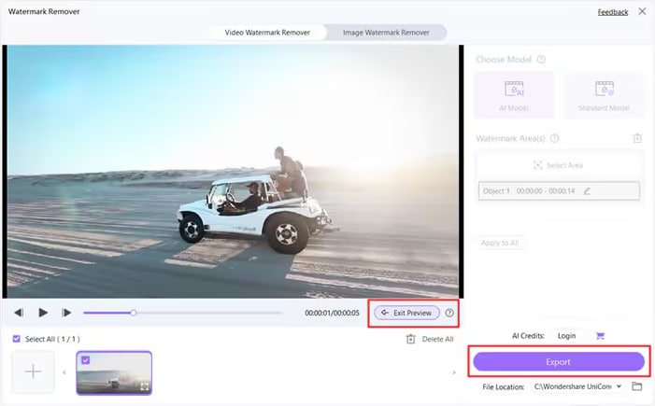The width and height of the screenshot is (655, 406).
Task: Open the Feedback link
Action: coord(613,12)
